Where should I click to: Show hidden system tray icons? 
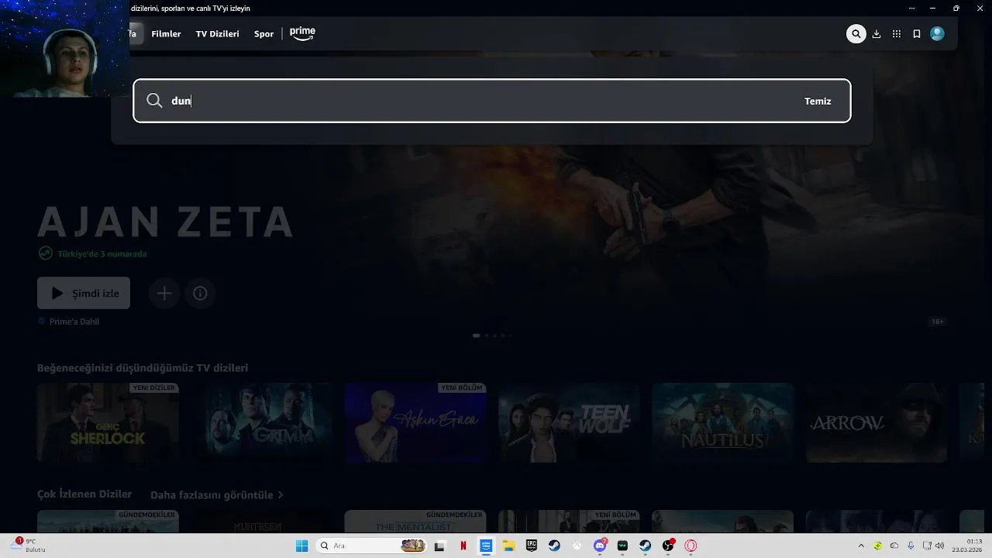pyautogui.click(x=861, y=546)
